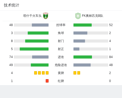Click the gray possession bar showing 48

(40, 25)
